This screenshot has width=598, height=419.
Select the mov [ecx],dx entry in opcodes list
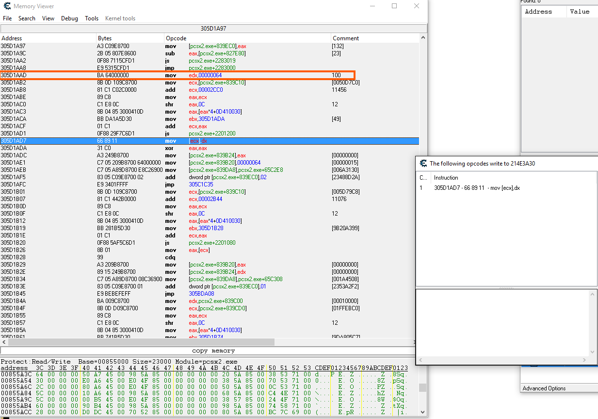[x=477, y=188]
